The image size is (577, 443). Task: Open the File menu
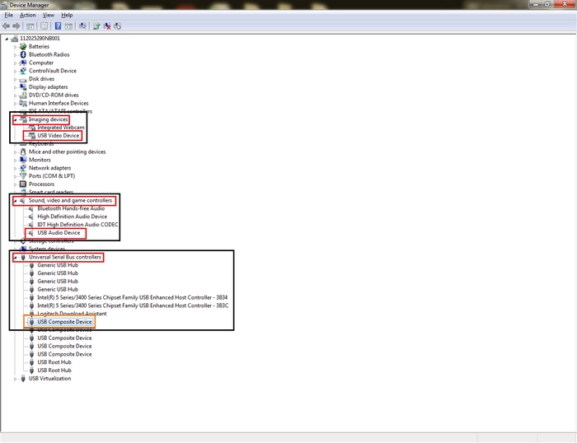(8, 15)
